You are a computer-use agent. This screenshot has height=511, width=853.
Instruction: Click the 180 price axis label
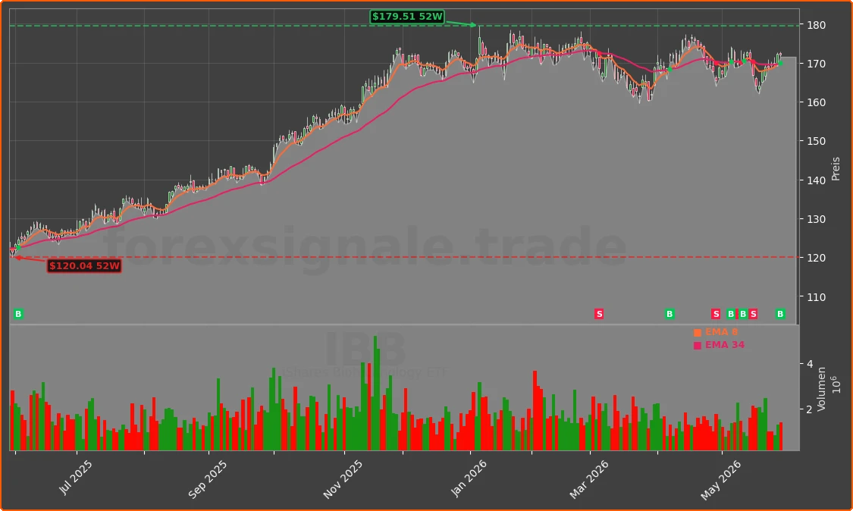coord(816,25)
